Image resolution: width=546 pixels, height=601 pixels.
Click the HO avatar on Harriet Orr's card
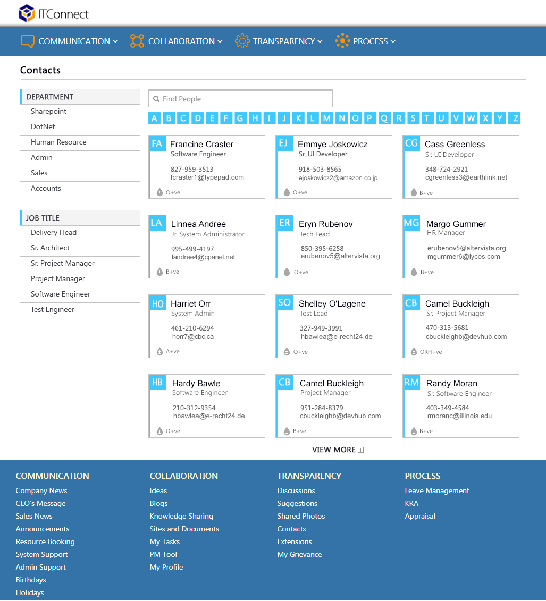[157, 303]
